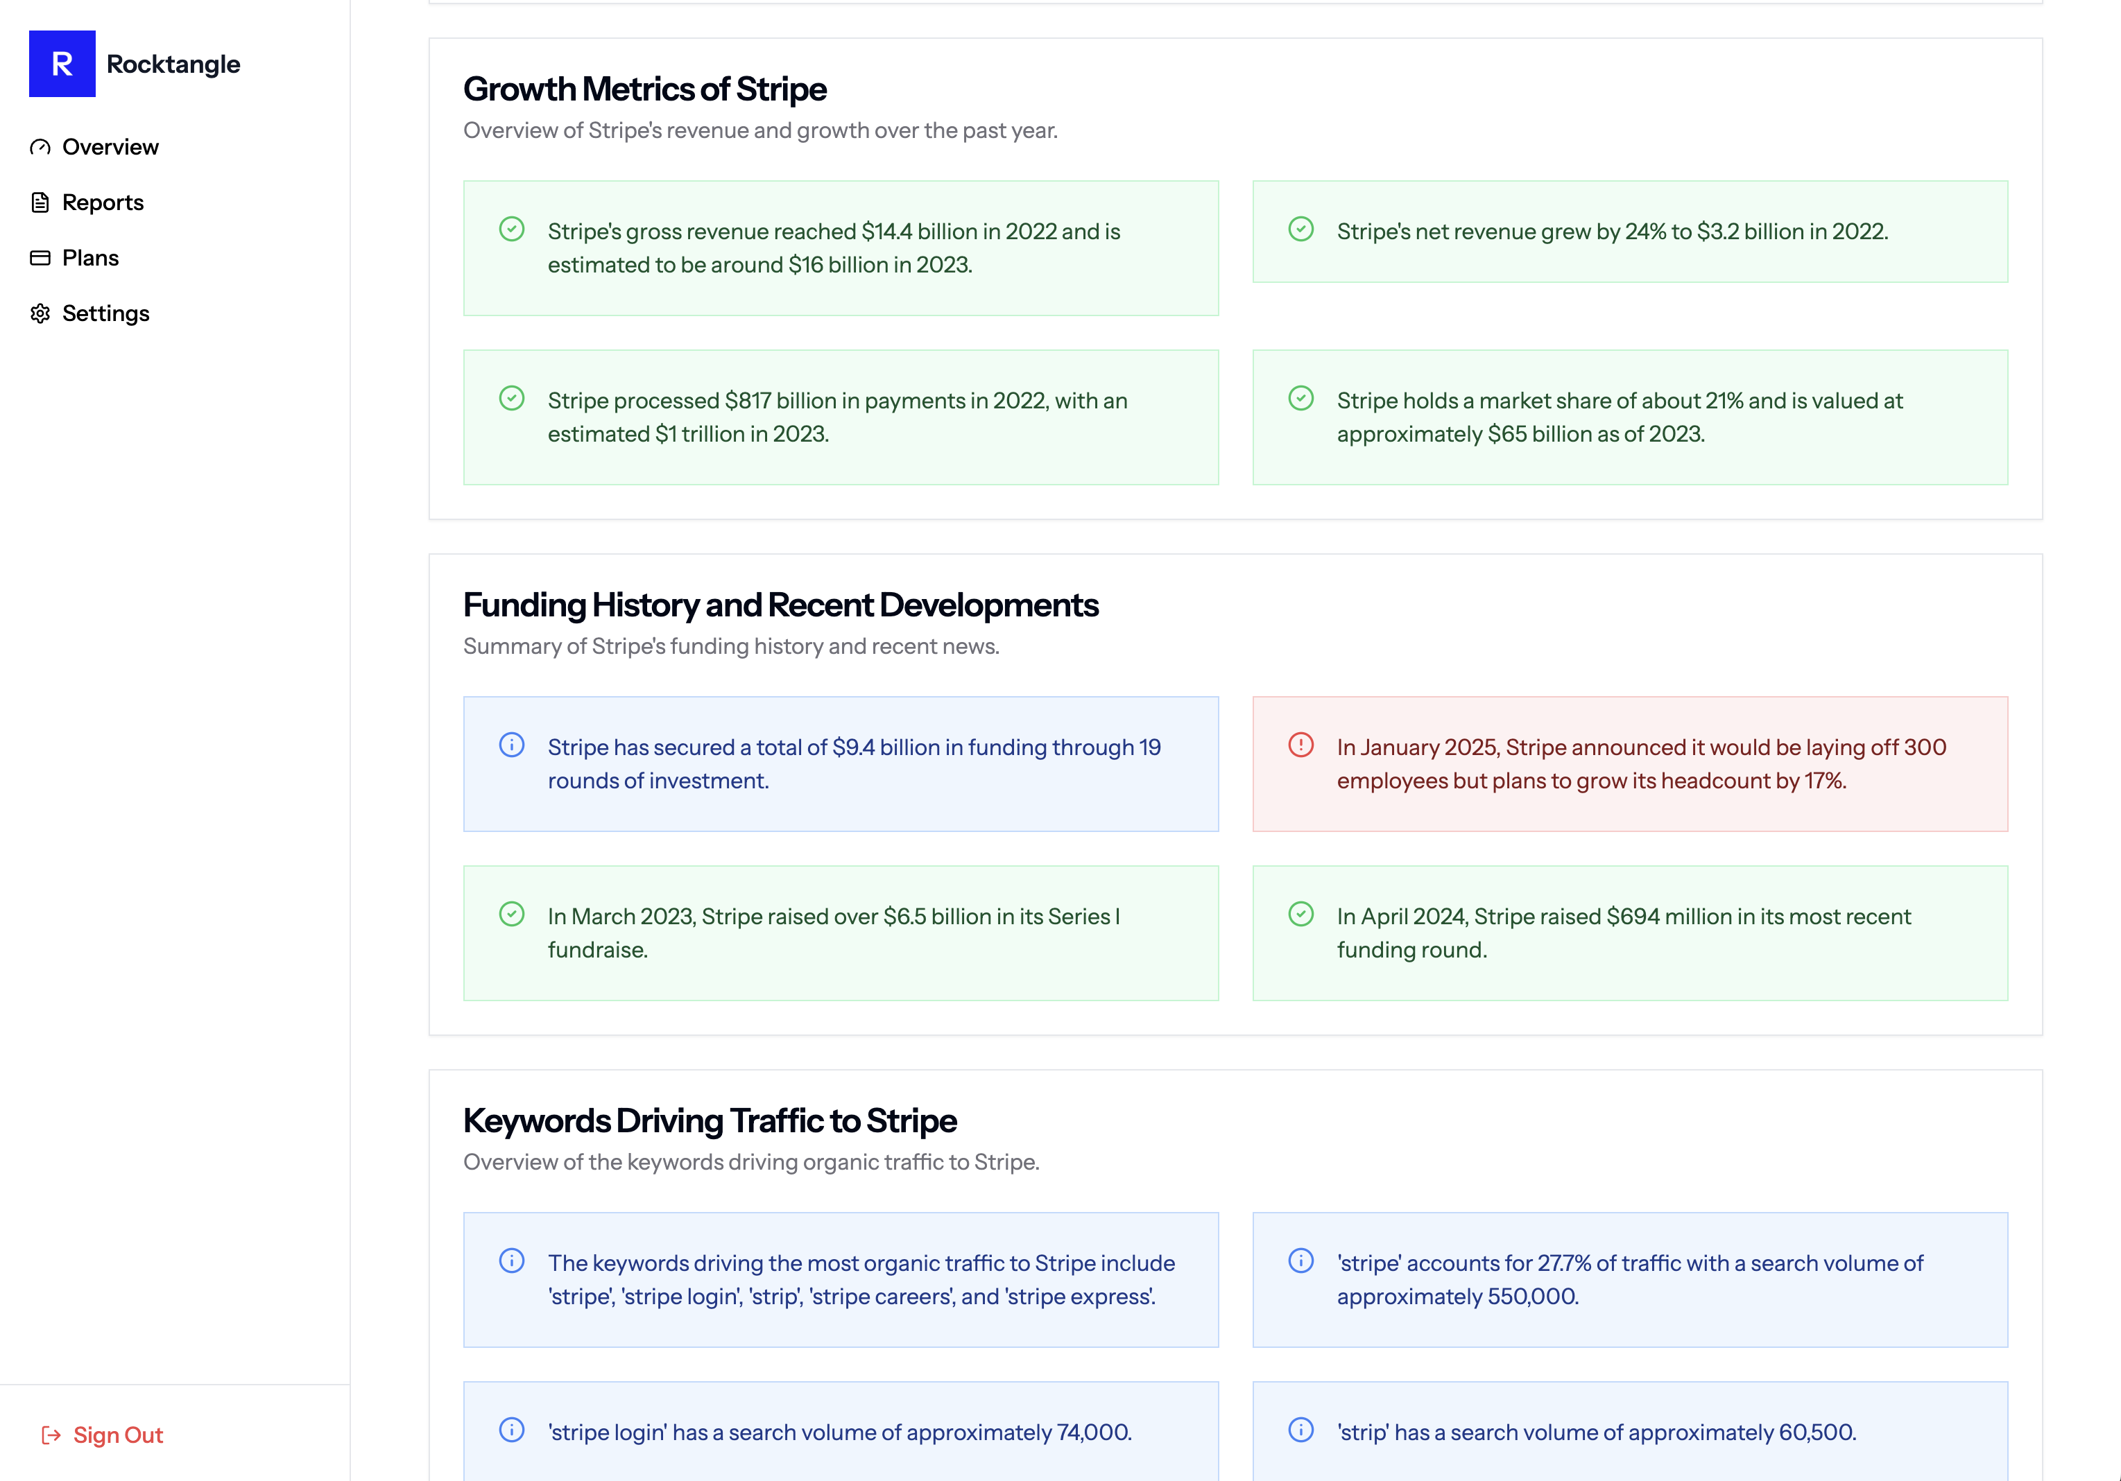This screenshot has width=2121, height=1481.
Task: Open Settings from the sidebar
Action: (x=105, y=314)
